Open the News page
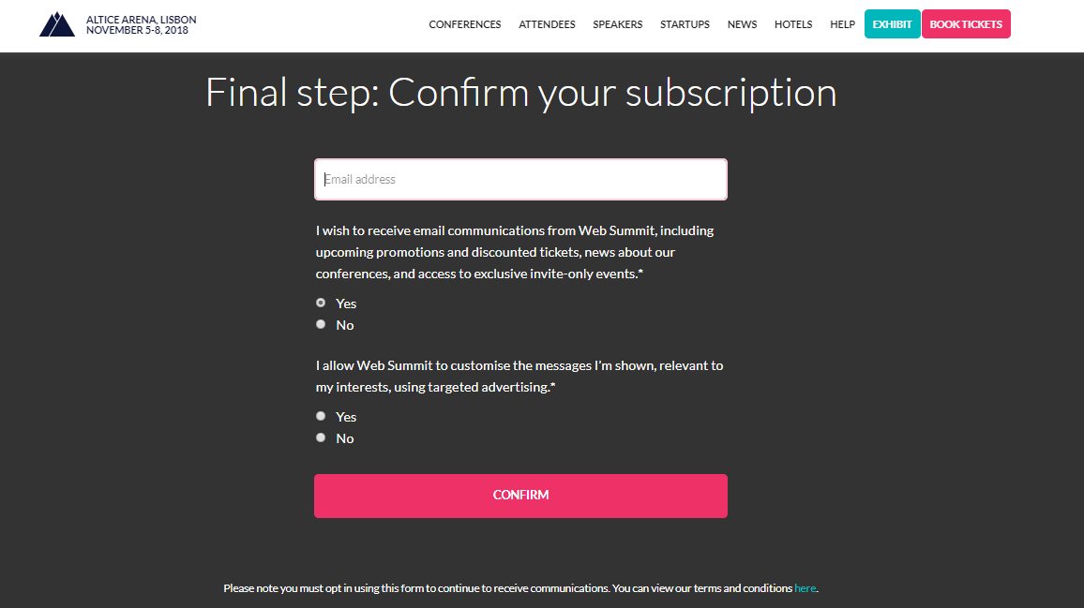Viewport: 1084px width, 608px height. pyautogui.click(x=742, y=24)
